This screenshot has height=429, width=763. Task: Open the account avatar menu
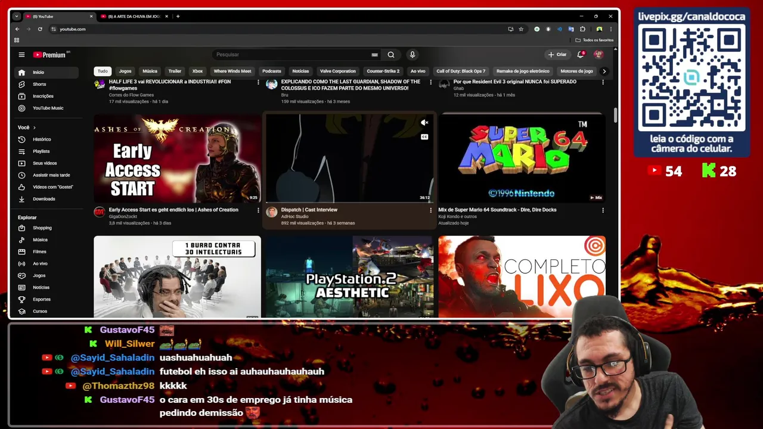(598, 55)
